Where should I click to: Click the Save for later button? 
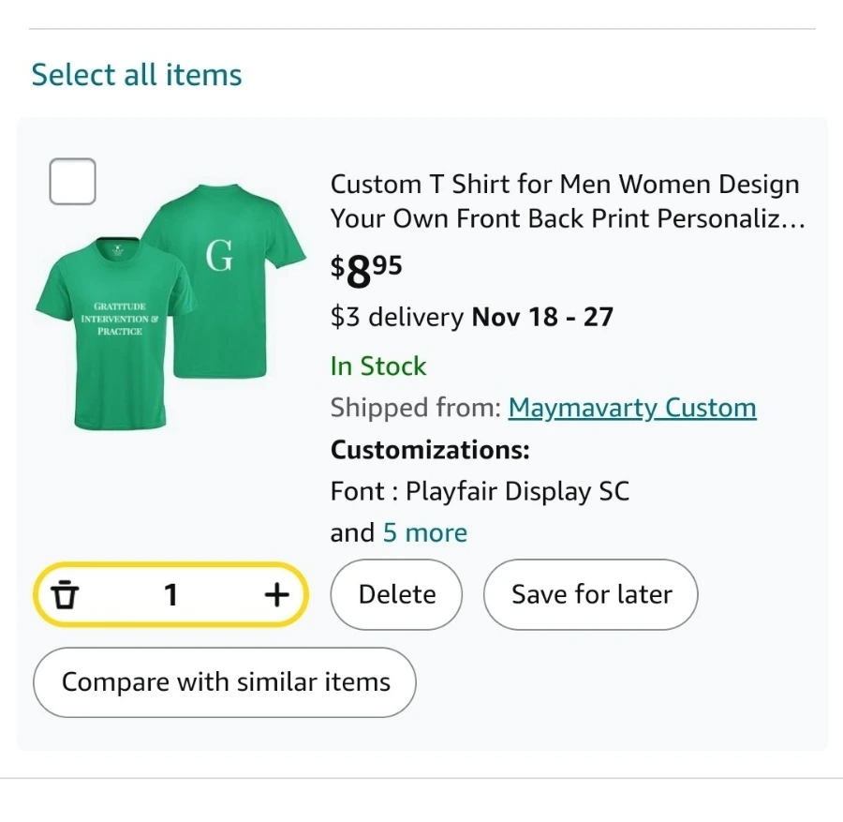point(591,594)
